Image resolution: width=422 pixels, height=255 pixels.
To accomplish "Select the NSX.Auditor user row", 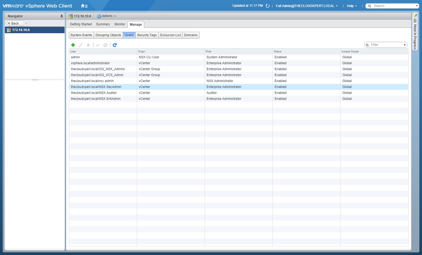I will [x=94, y=93].
